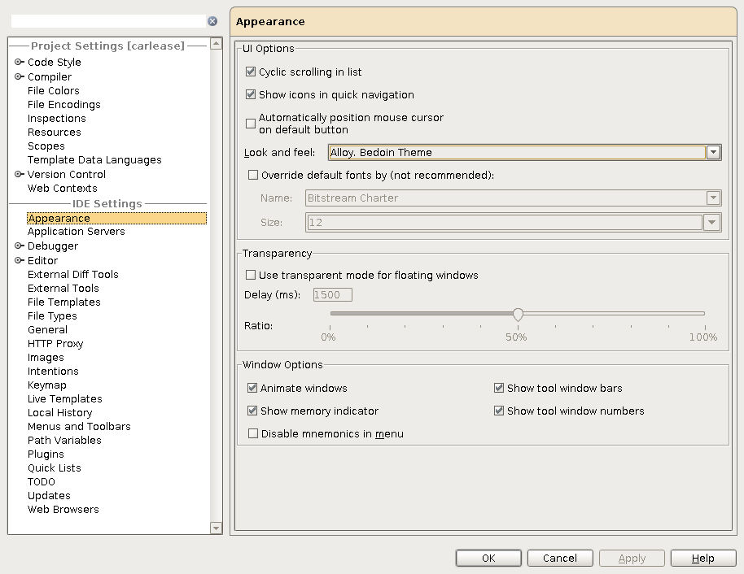Click the Delay (ms) field
The width and height of the screenshot is (744, 574).
tap(333, 295)
